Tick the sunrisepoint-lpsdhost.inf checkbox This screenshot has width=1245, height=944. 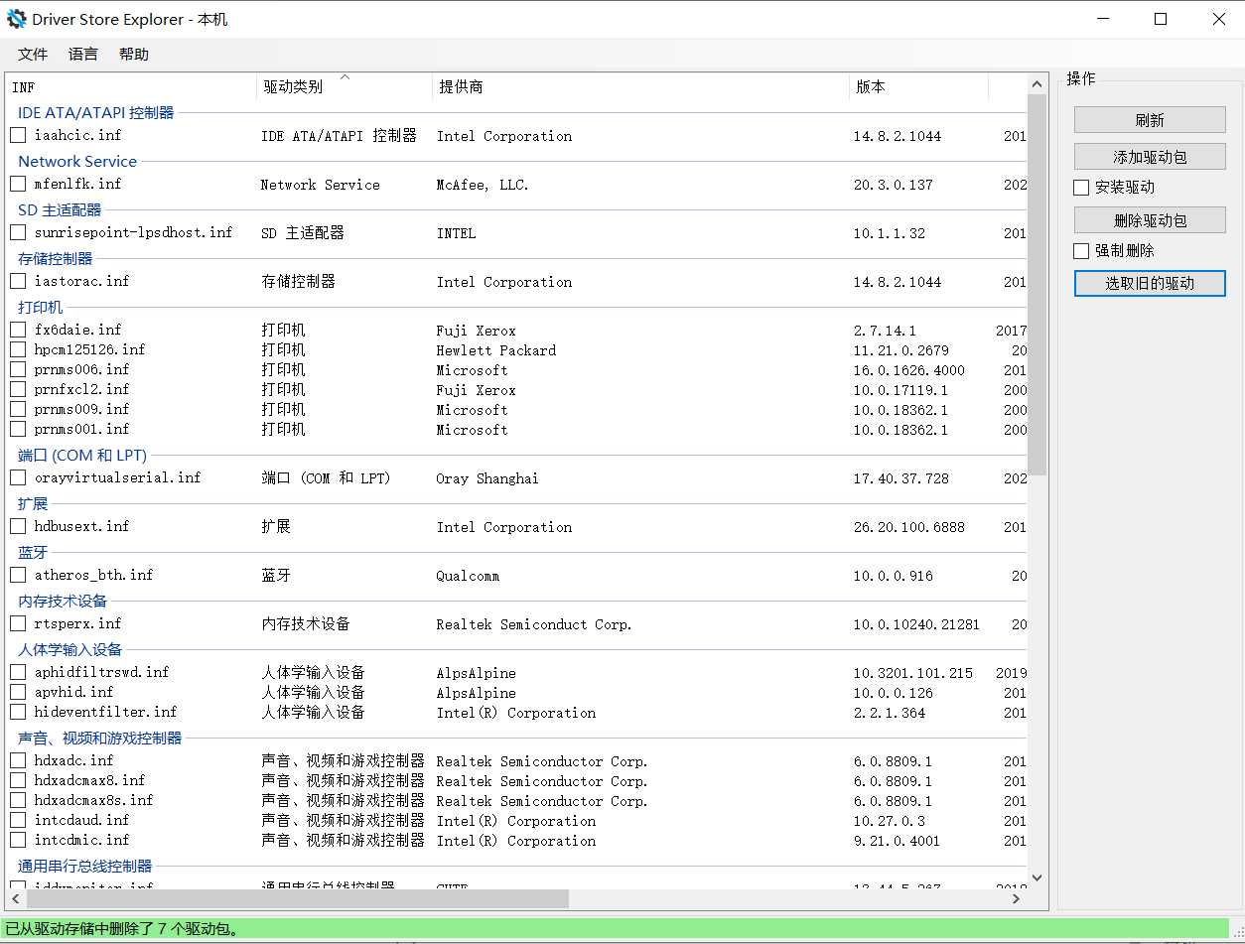pyautogui.click(x=18, y=232)
